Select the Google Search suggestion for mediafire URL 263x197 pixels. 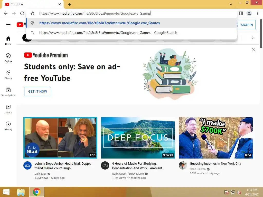(131, 33)
